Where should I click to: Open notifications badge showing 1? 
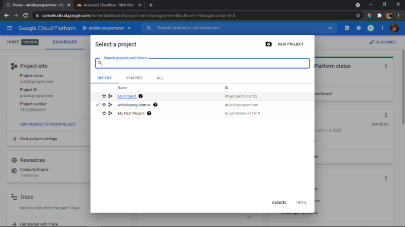(x=371, y=28)
